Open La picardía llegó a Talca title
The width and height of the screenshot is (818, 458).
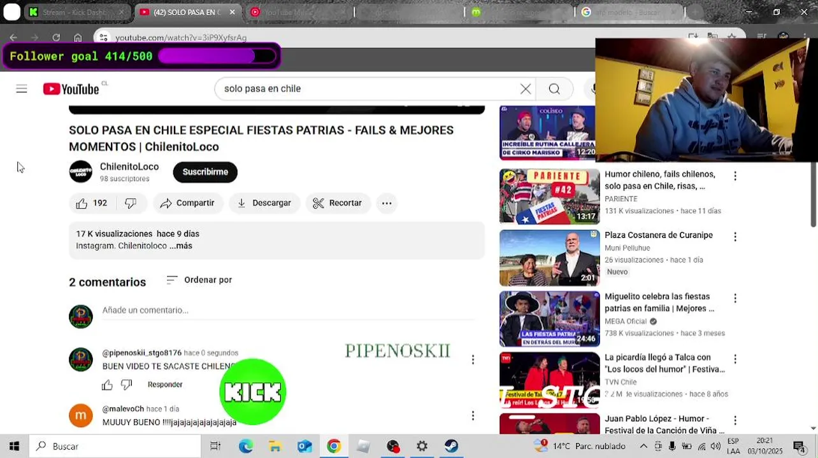[664, 363]
